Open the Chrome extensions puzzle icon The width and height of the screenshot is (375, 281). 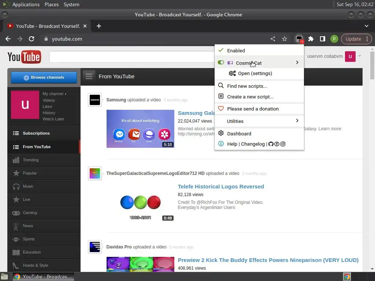coord(311,39)
